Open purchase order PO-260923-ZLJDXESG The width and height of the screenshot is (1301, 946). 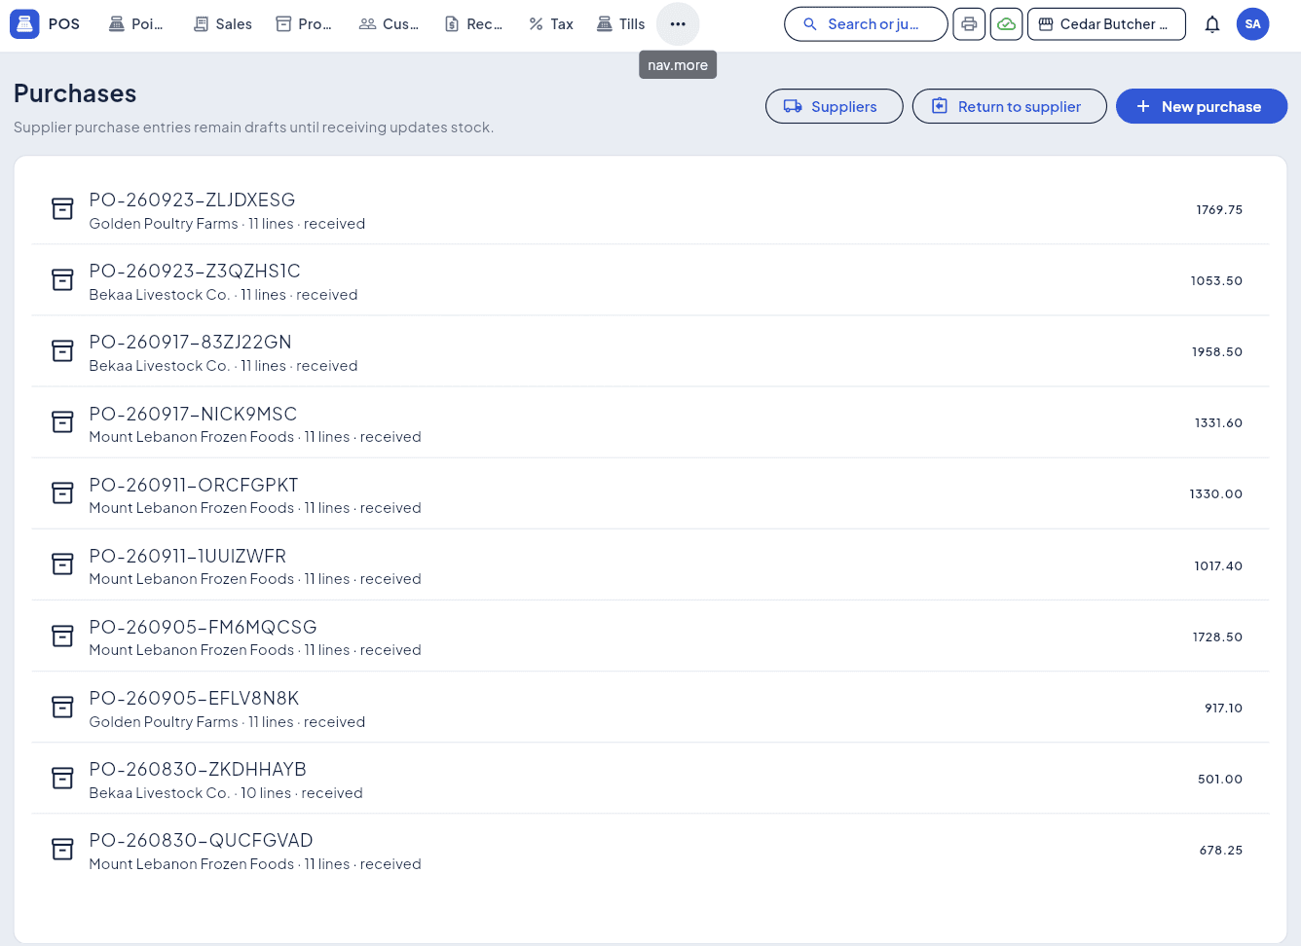(650, 209)
